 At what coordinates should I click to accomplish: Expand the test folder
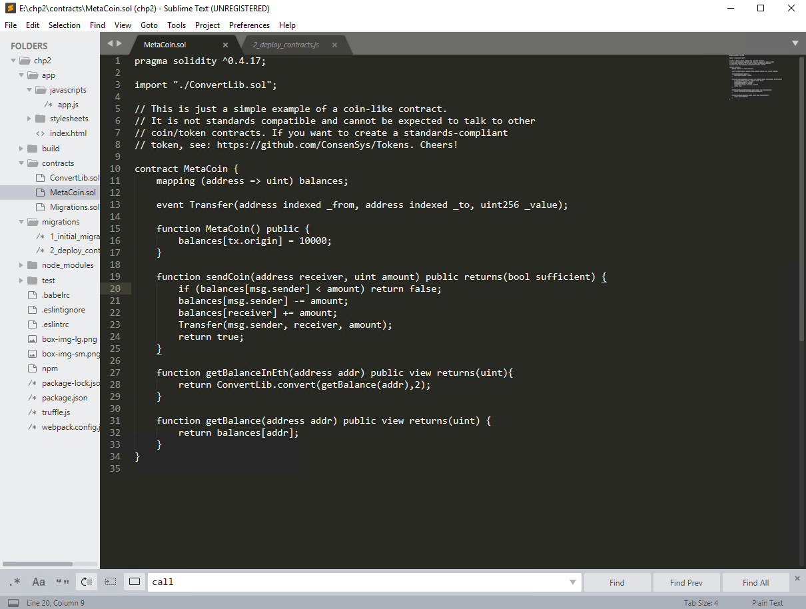(x=21, y=281)
